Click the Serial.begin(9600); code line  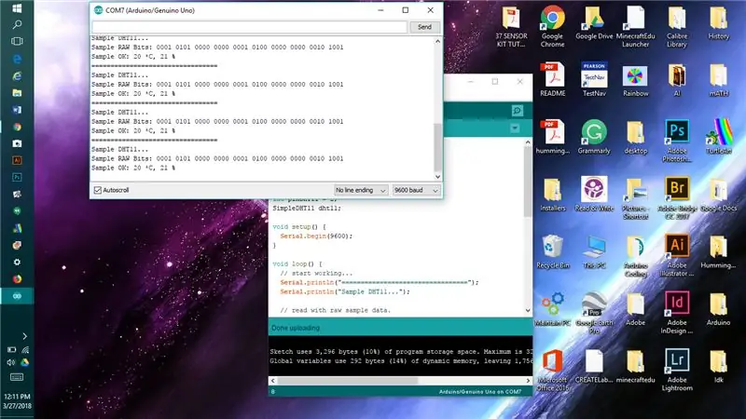pyautogui.click(x=316, y=237)
